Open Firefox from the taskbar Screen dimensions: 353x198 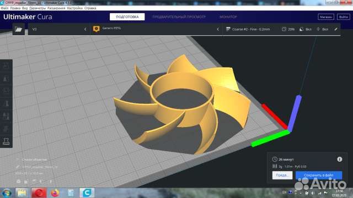pyautogui.click(x=55, y=193)
